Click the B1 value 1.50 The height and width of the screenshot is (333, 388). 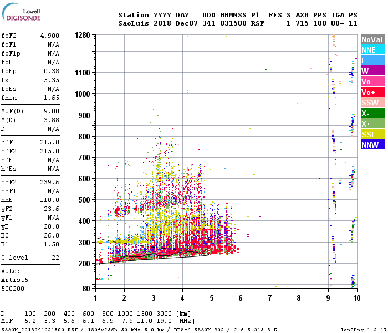52,244
